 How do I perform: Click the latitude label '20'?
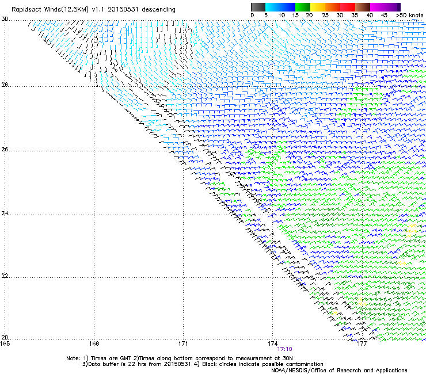tap(5, 337)
